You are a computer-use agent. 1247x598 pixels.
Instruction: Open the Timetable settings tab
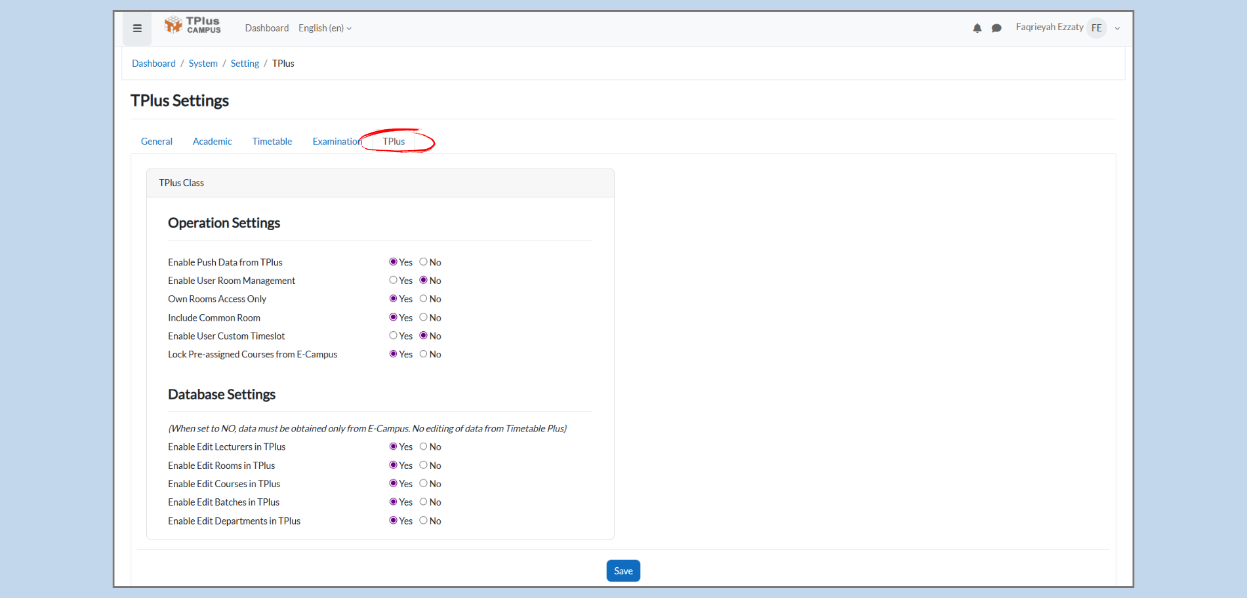coord(272,142)
